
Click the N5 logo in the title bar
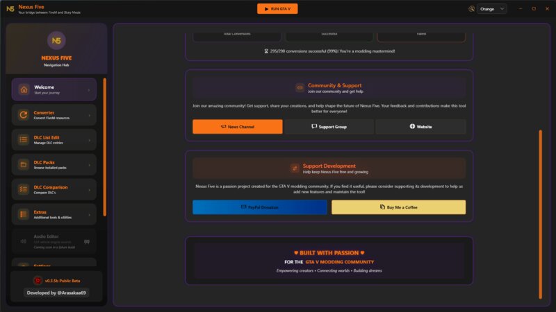point(10,9)
